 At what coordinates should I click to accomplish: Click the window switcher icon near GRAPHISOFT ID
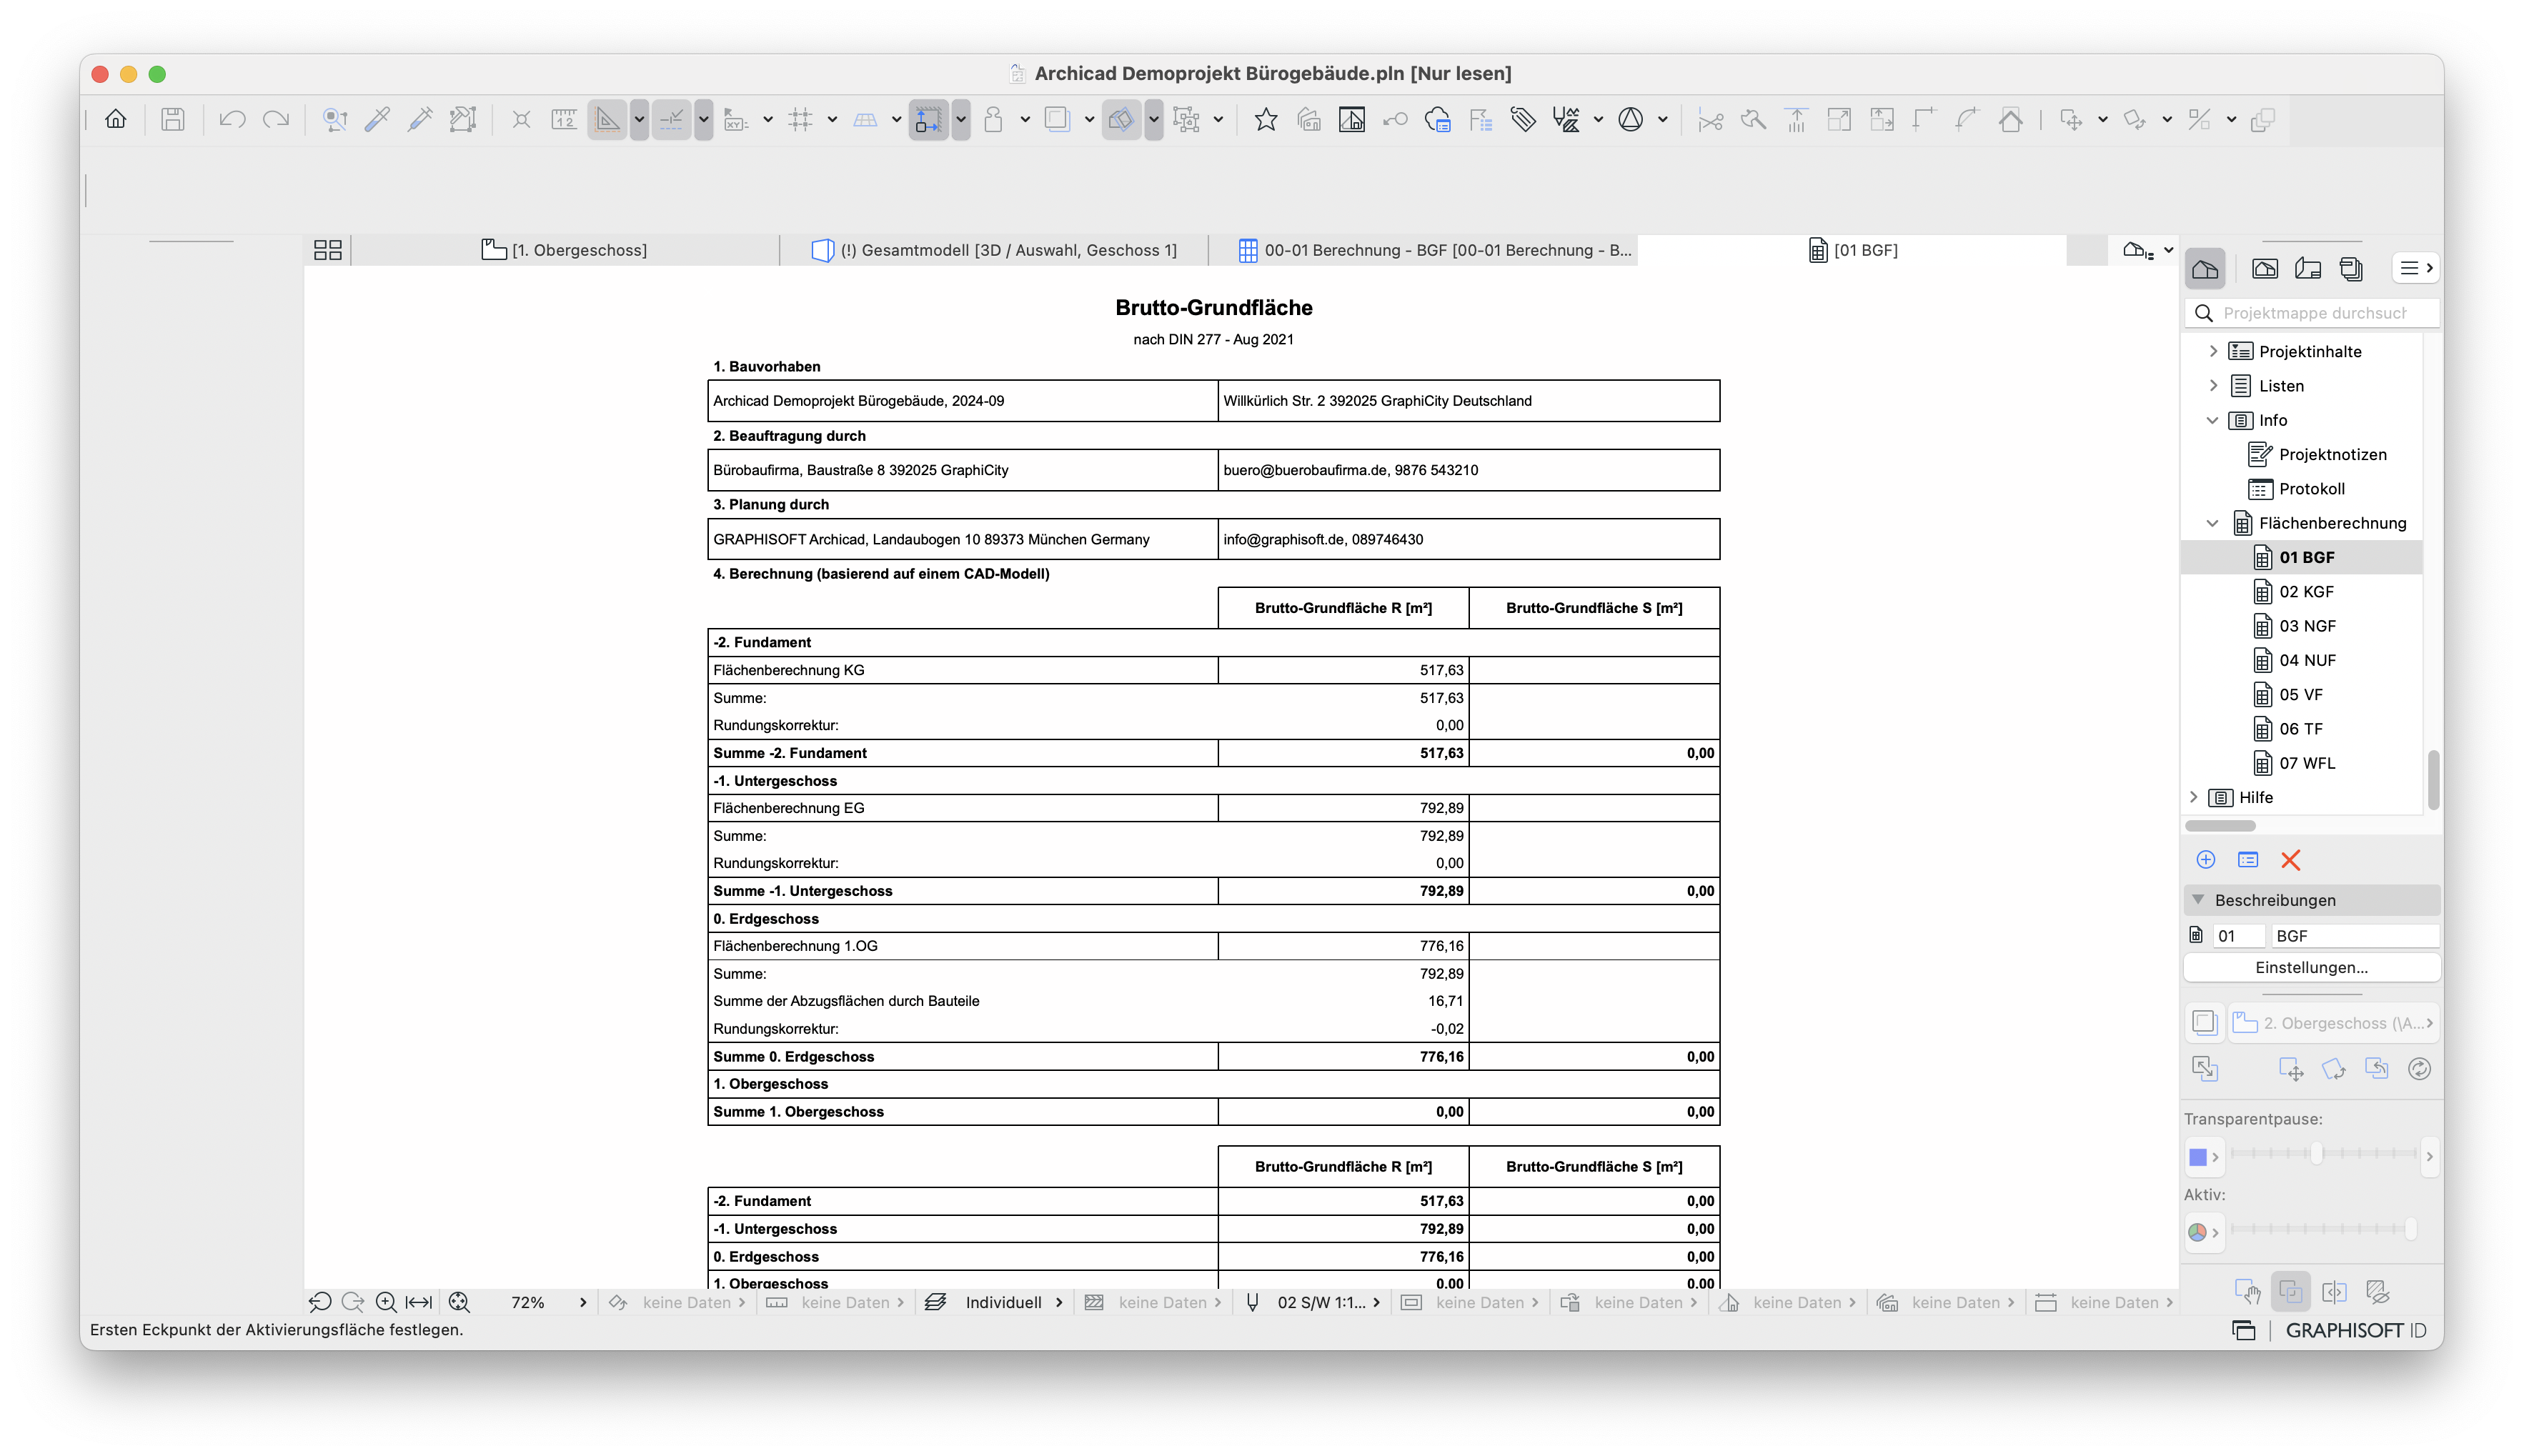[2244, 1330]
